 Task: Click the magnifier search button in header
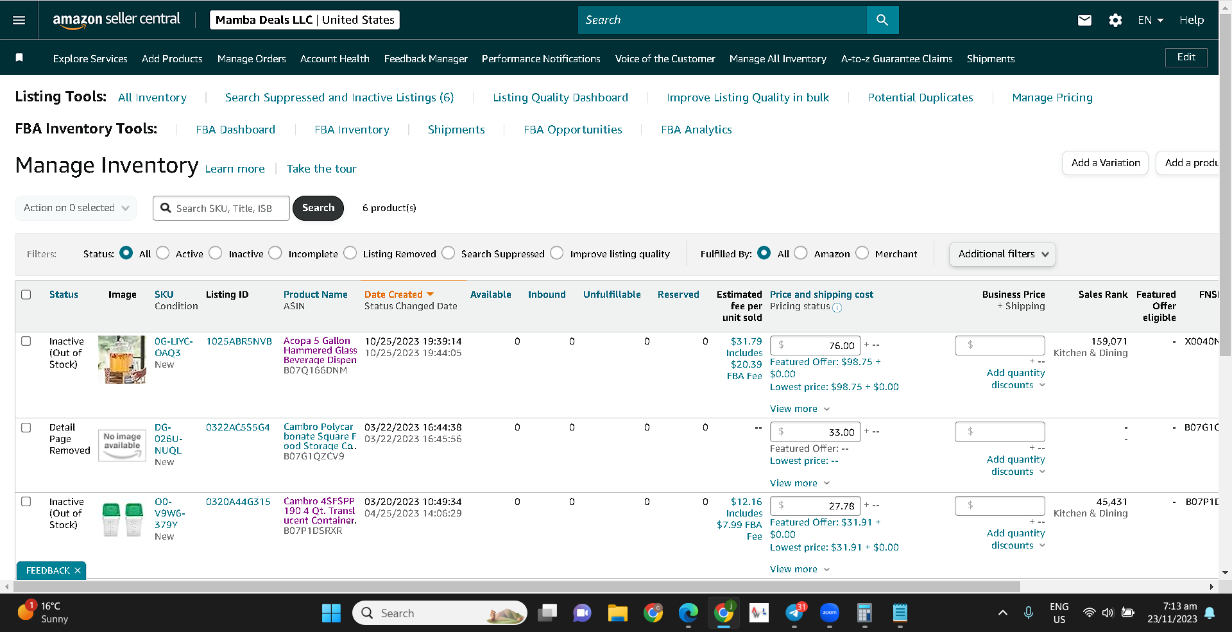click(x=882, y=20)
